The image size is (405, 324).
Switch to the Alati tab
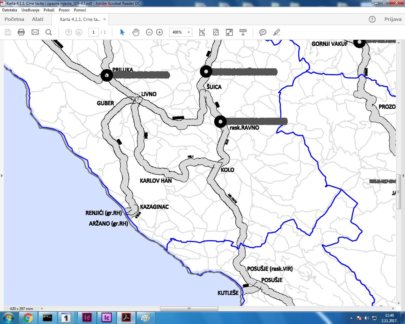pos(37,19)
